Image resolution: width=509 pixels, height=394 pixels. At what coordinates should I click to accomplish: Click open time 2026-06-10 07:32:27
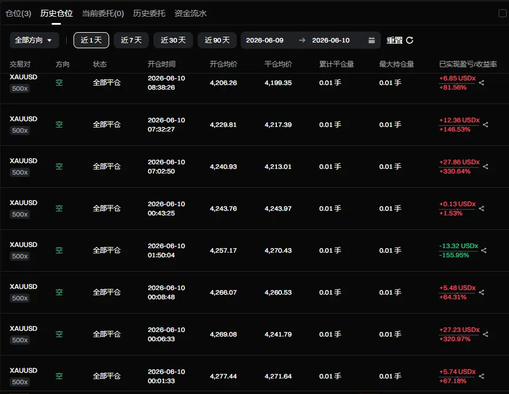(x=166, y=125)
